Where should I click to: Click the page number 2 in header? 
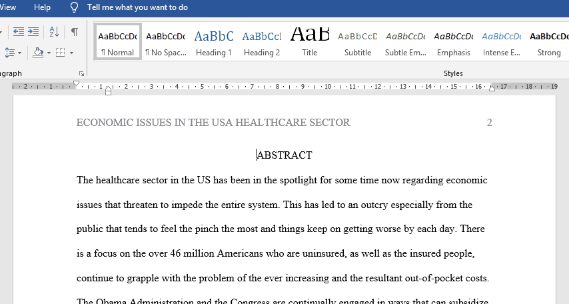pos(489,123)
